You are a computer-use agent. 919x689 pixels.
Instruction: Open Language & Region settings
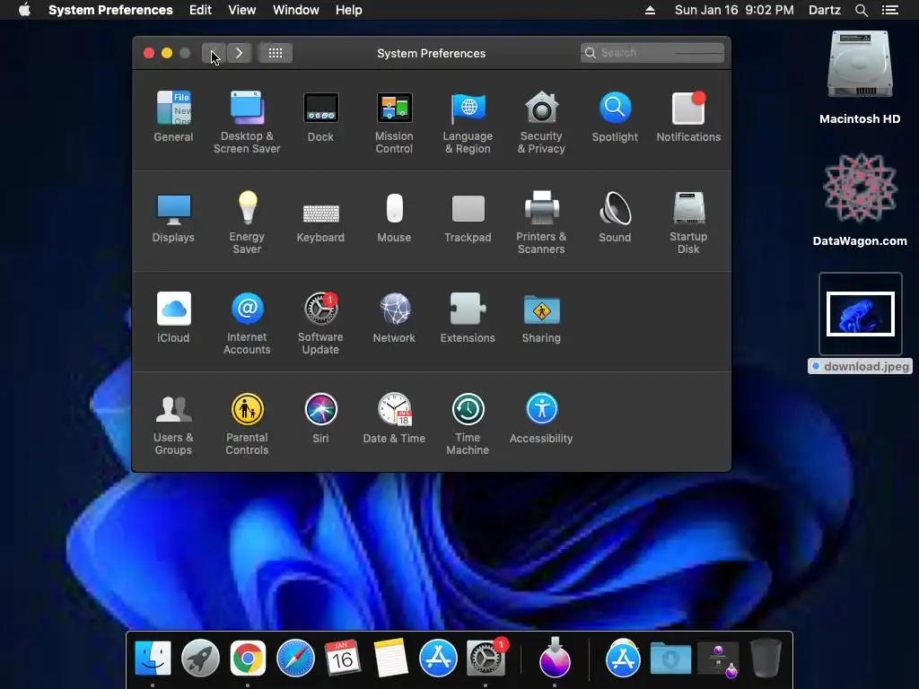468,122
